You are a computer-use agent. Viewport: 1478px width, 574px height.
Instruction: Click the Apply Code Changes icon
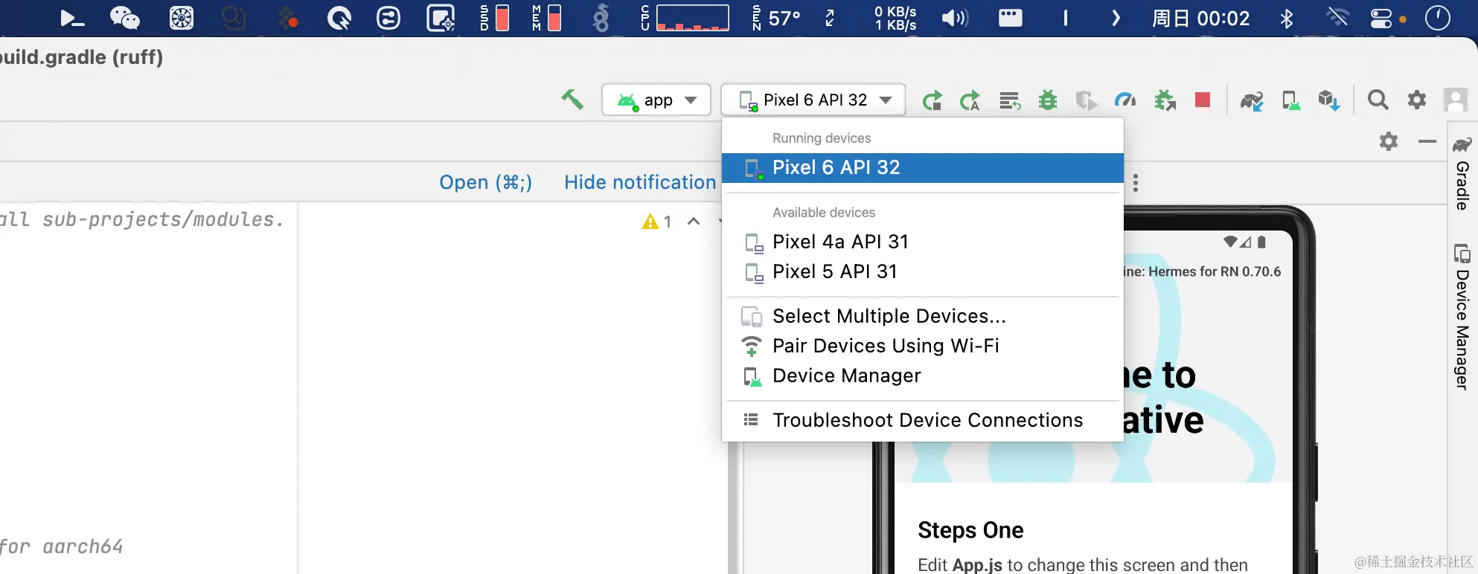click(1010, 100)
